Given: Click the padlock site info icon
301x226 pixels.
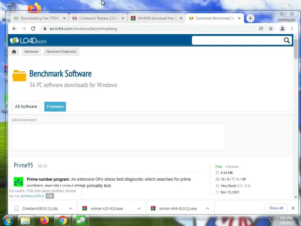Looking at the screenshot, I should [x=45, y=29].
